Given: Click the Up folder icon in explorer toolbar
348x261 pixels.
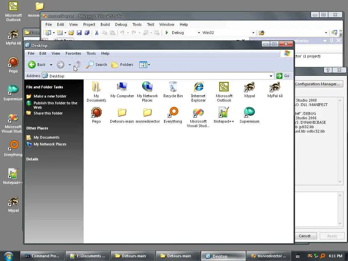Looking at the screenshot, I should 78,65.
